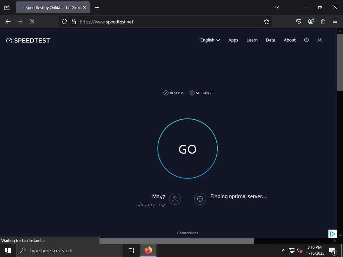The image size is (343, 257).
Task: Click the network tray icon
Action: pos(292,250)
